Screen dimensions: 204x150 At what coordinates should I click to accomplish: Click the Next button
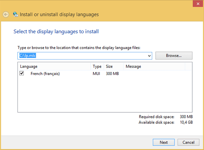click(164, 142)
